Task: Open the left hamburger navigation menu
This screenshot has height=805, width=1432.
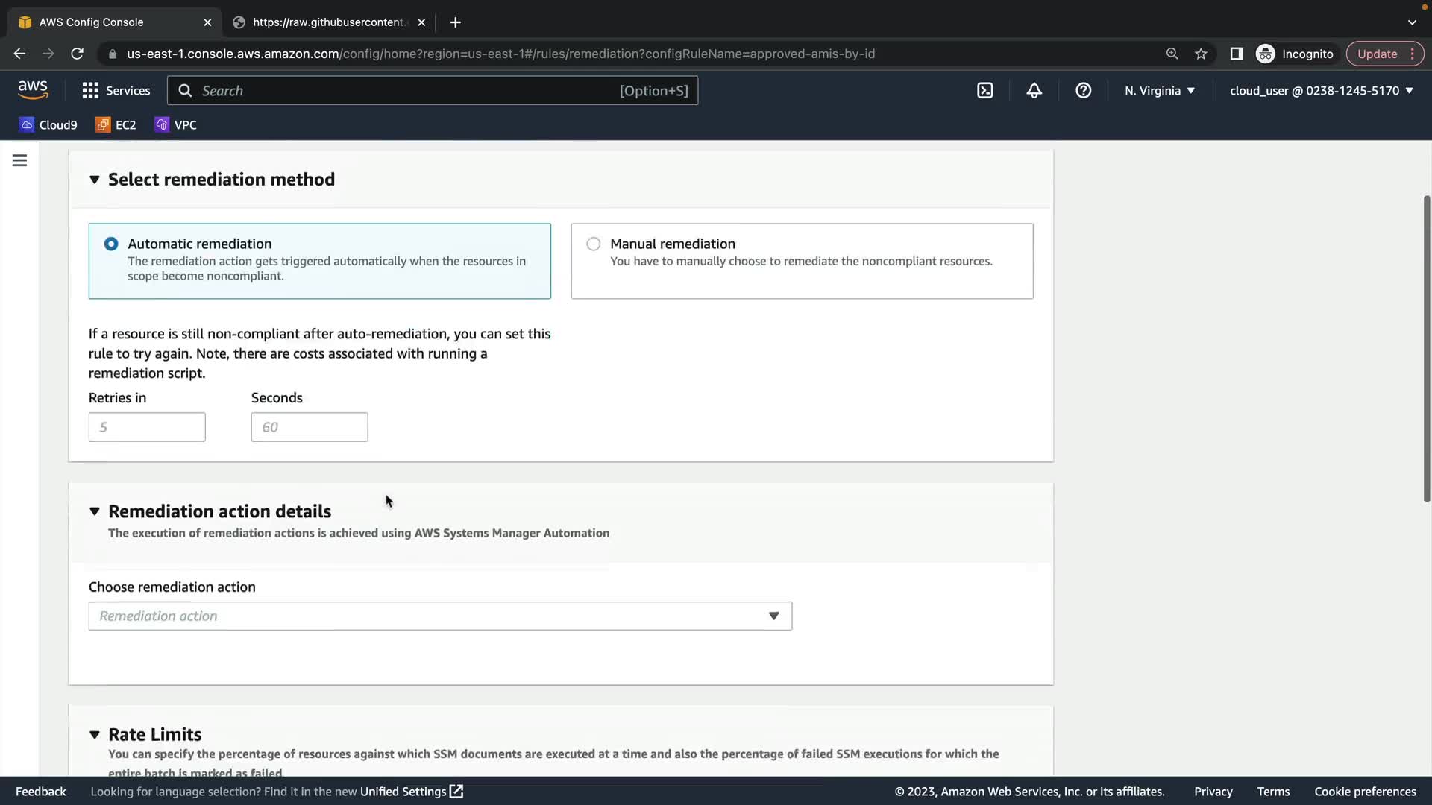Action: coord(19,160)
